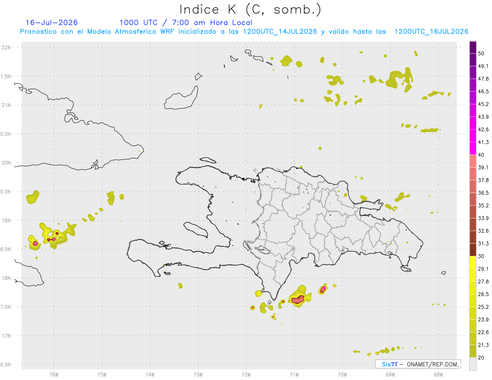
Task: Click the "19N" latitude label
Action: point(7,221)
